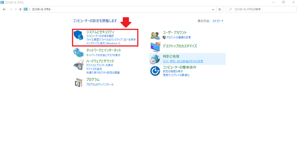Viewport: 299px width, 159px height.
Task: Click デバイスとプリンターの表示 link
Action: pos(99,65)
